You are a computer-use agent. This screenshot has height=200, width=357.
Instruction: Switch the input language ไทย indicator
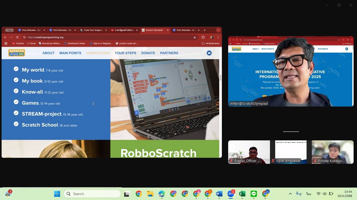click(309, 194)
